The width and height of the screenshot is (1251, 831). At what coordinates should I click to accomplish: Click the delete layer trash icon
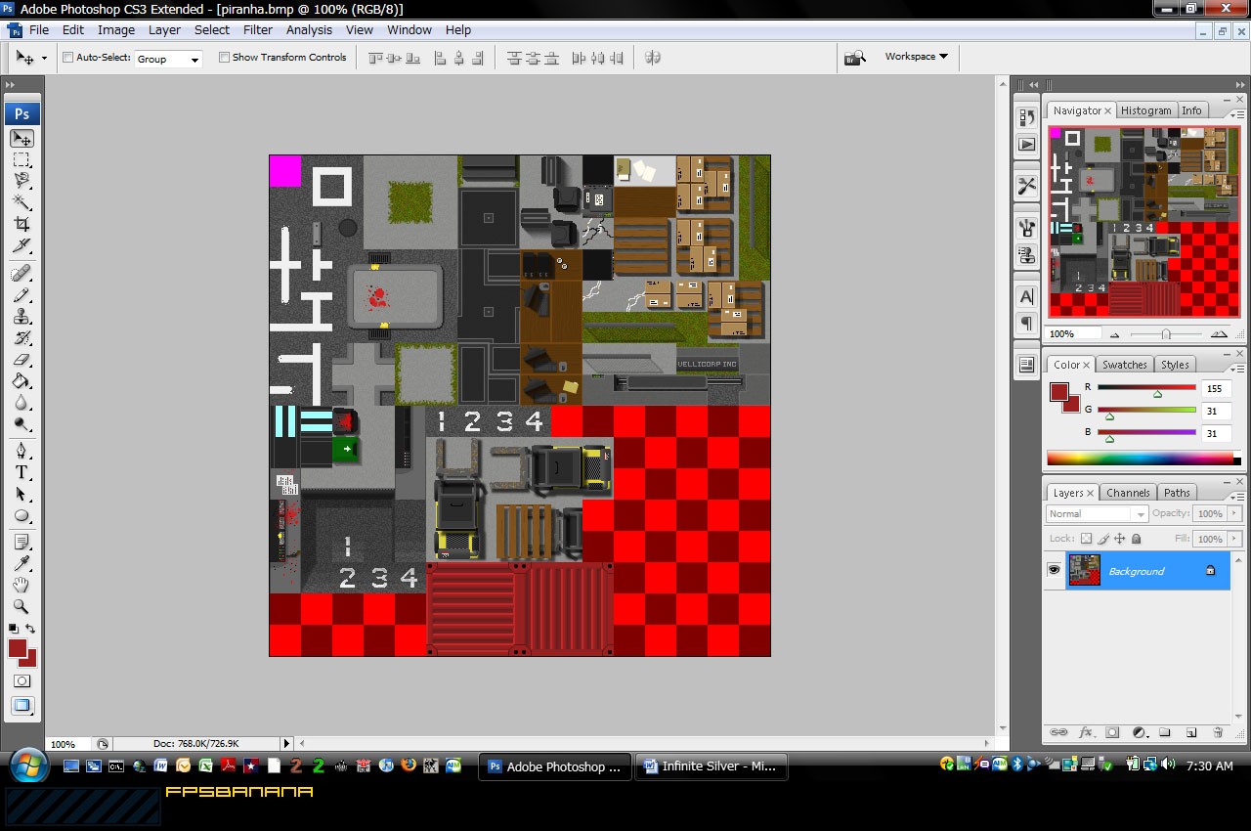click(x=1218, y=732)
